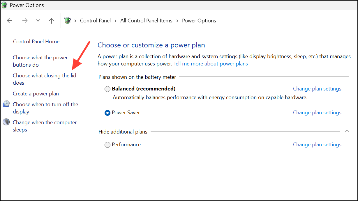The image size is (358, 201).
Task: Open Tell me more about power plans link
Action: 210,63
